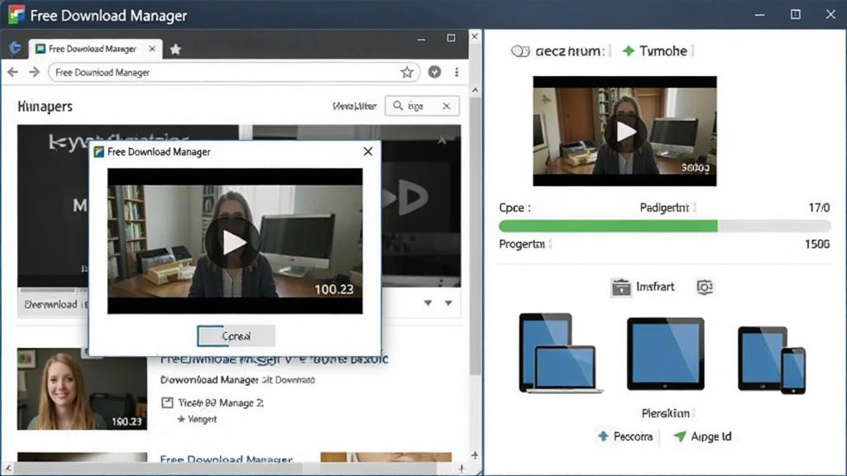Click the star Yengert item
847x476 pixels.
pos(197,419)
